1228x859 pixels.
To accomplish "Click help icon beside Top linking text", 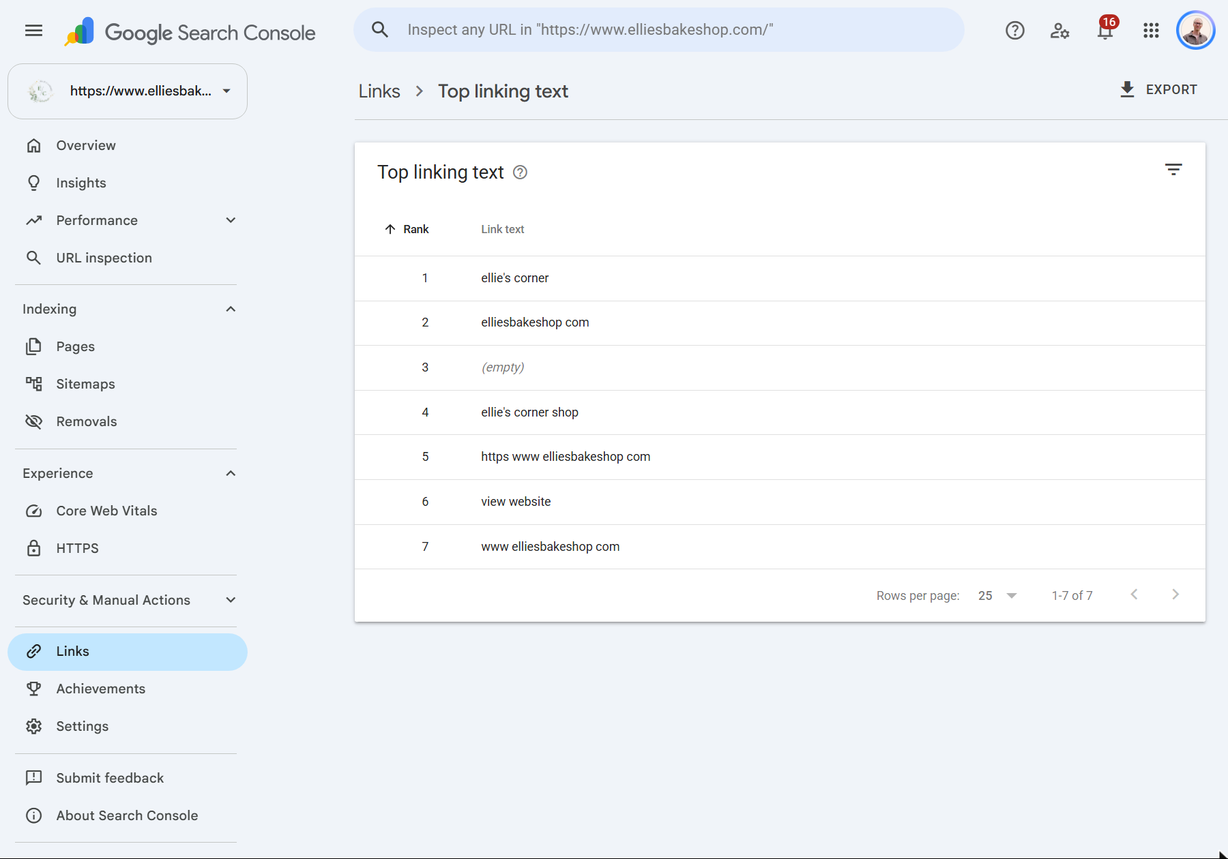I will [520, 172].
